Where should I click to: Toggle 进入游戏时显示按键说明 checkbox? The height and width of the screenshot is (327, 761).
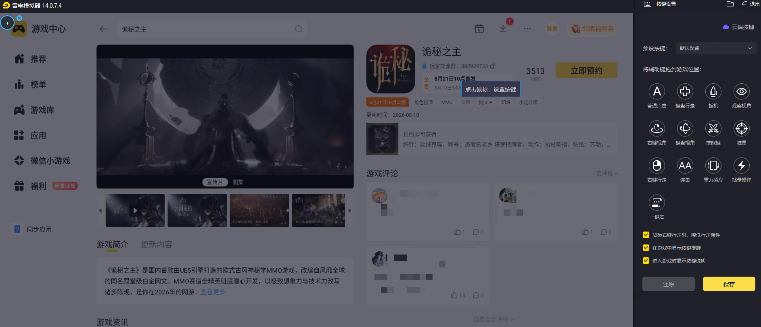tap(646, 261)
